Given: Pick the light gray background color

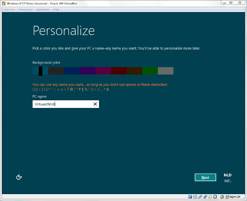Looking at the screenshot, I should [165, 71].
